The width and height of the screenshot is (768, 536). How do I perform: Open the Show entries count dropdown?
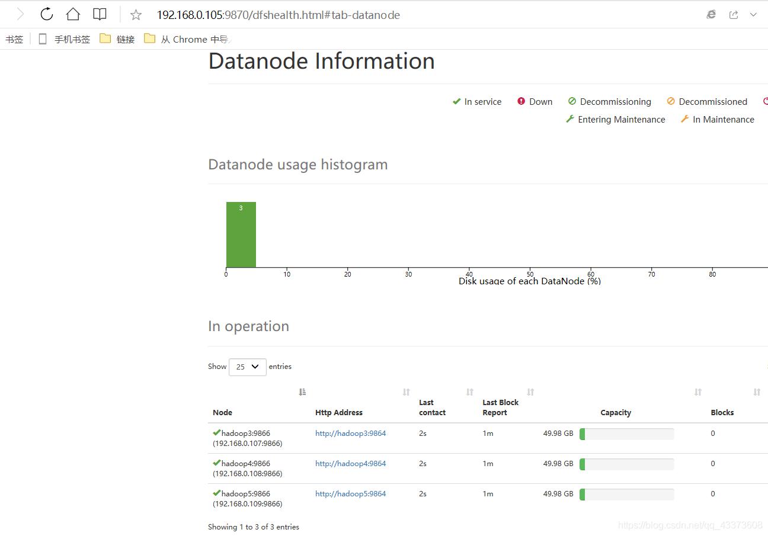247,367
